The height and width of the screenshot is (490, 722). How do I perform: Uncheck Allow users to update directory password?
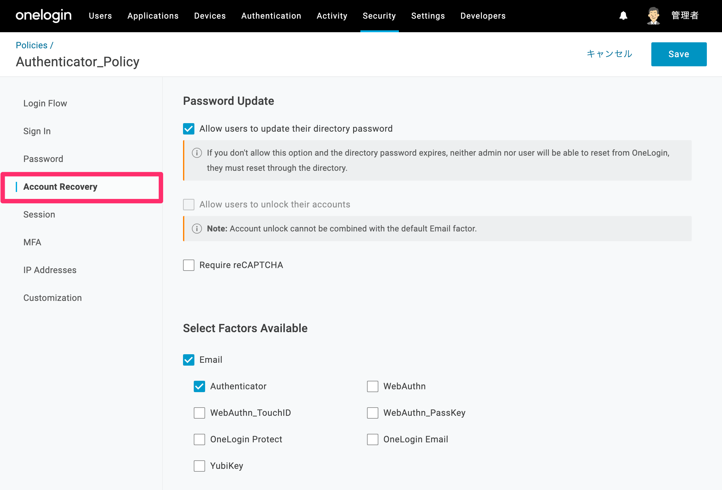coord(189,129)
